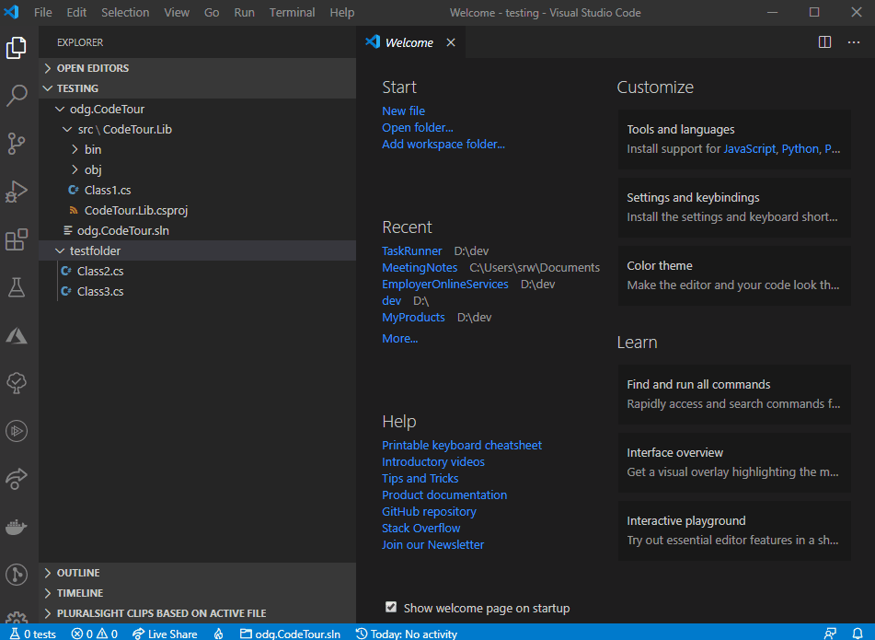Open the Extensions view
This screenshot has width=875, height=640.
16,239
